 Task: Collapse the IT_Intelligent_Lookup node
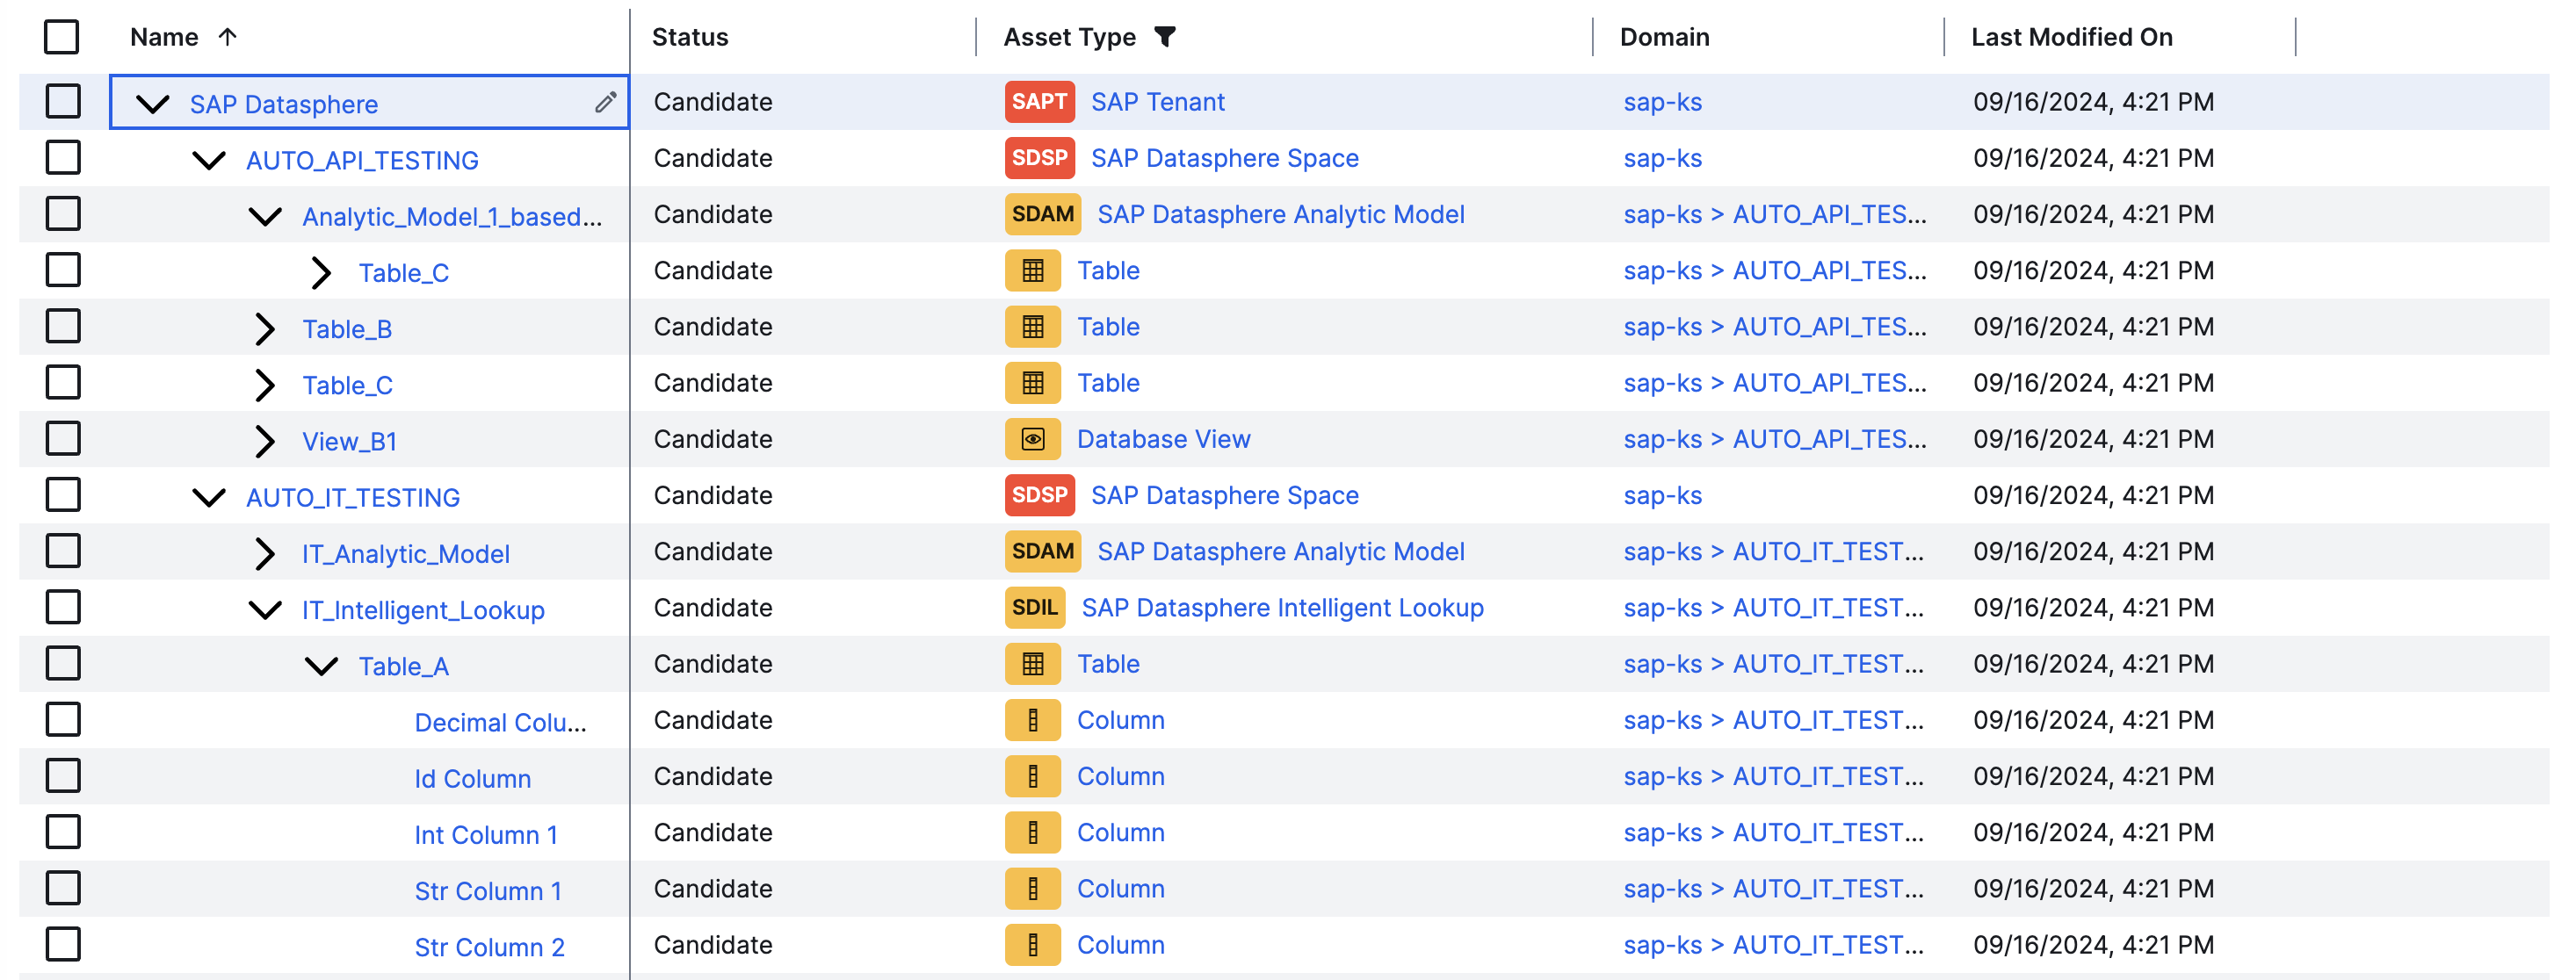coord(264,610)
